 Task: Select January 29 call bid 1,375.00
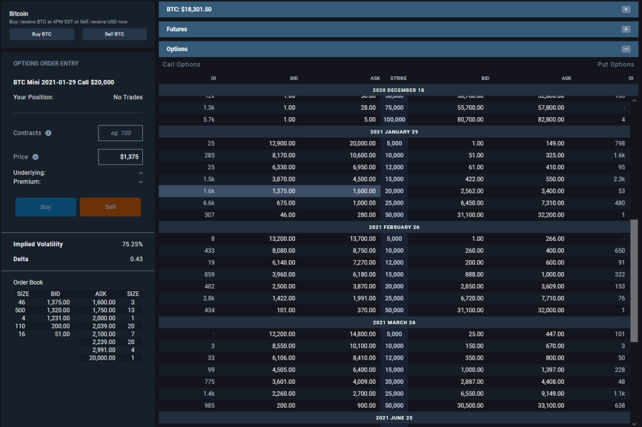click(284, 191)
